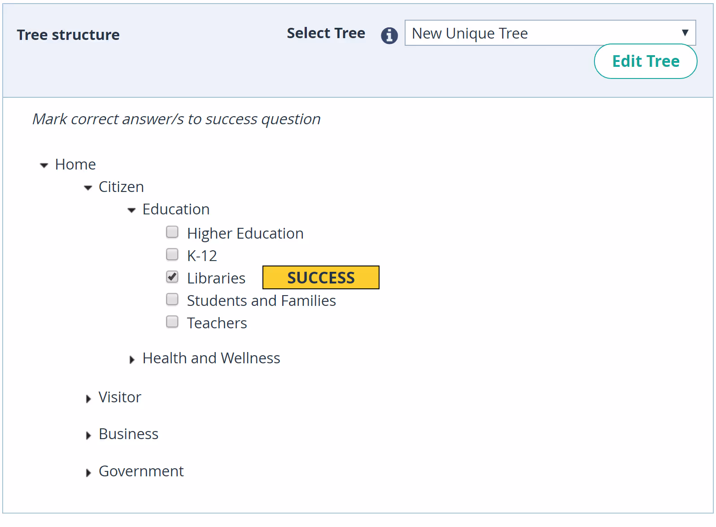
Task: Check the Higher Education checkbox
Action: tap(172, 232)
